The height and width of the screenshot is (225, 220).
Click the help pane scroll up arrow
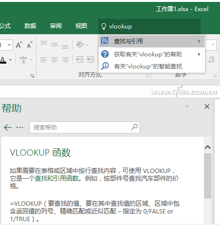point(207,147)
